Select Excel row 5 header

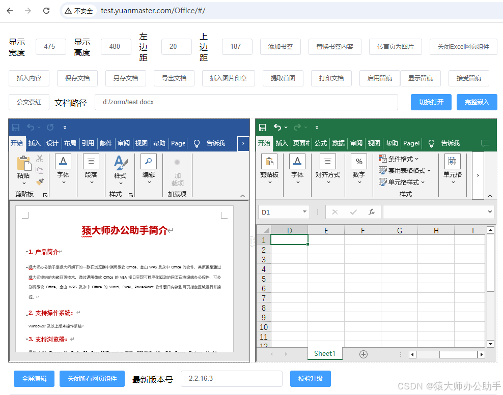264,279
